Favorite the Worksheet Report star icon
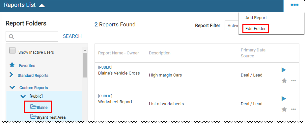This screenshot has width=305, height=123. click(284, 109)
